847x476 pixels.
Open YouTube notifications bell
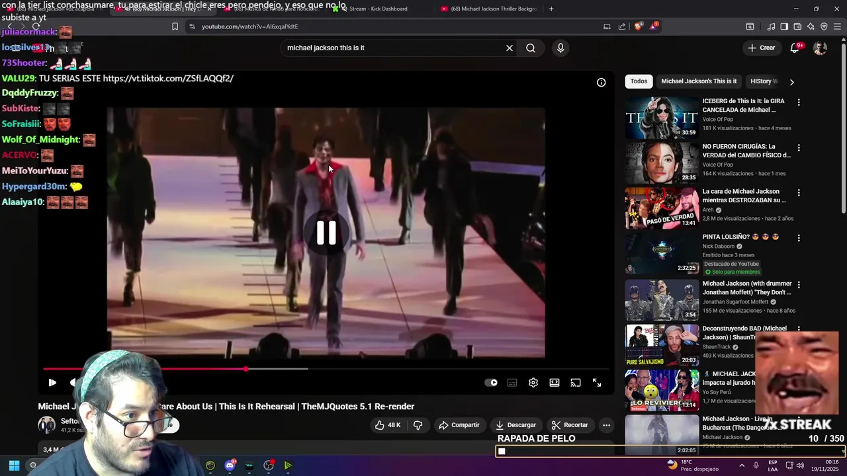tap(795, 48)
